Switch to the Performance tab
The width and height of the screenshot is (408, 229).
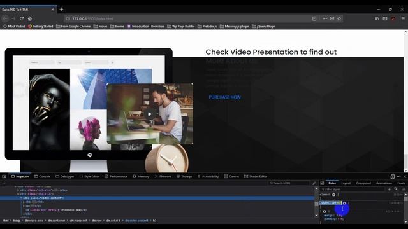point(116,177)
